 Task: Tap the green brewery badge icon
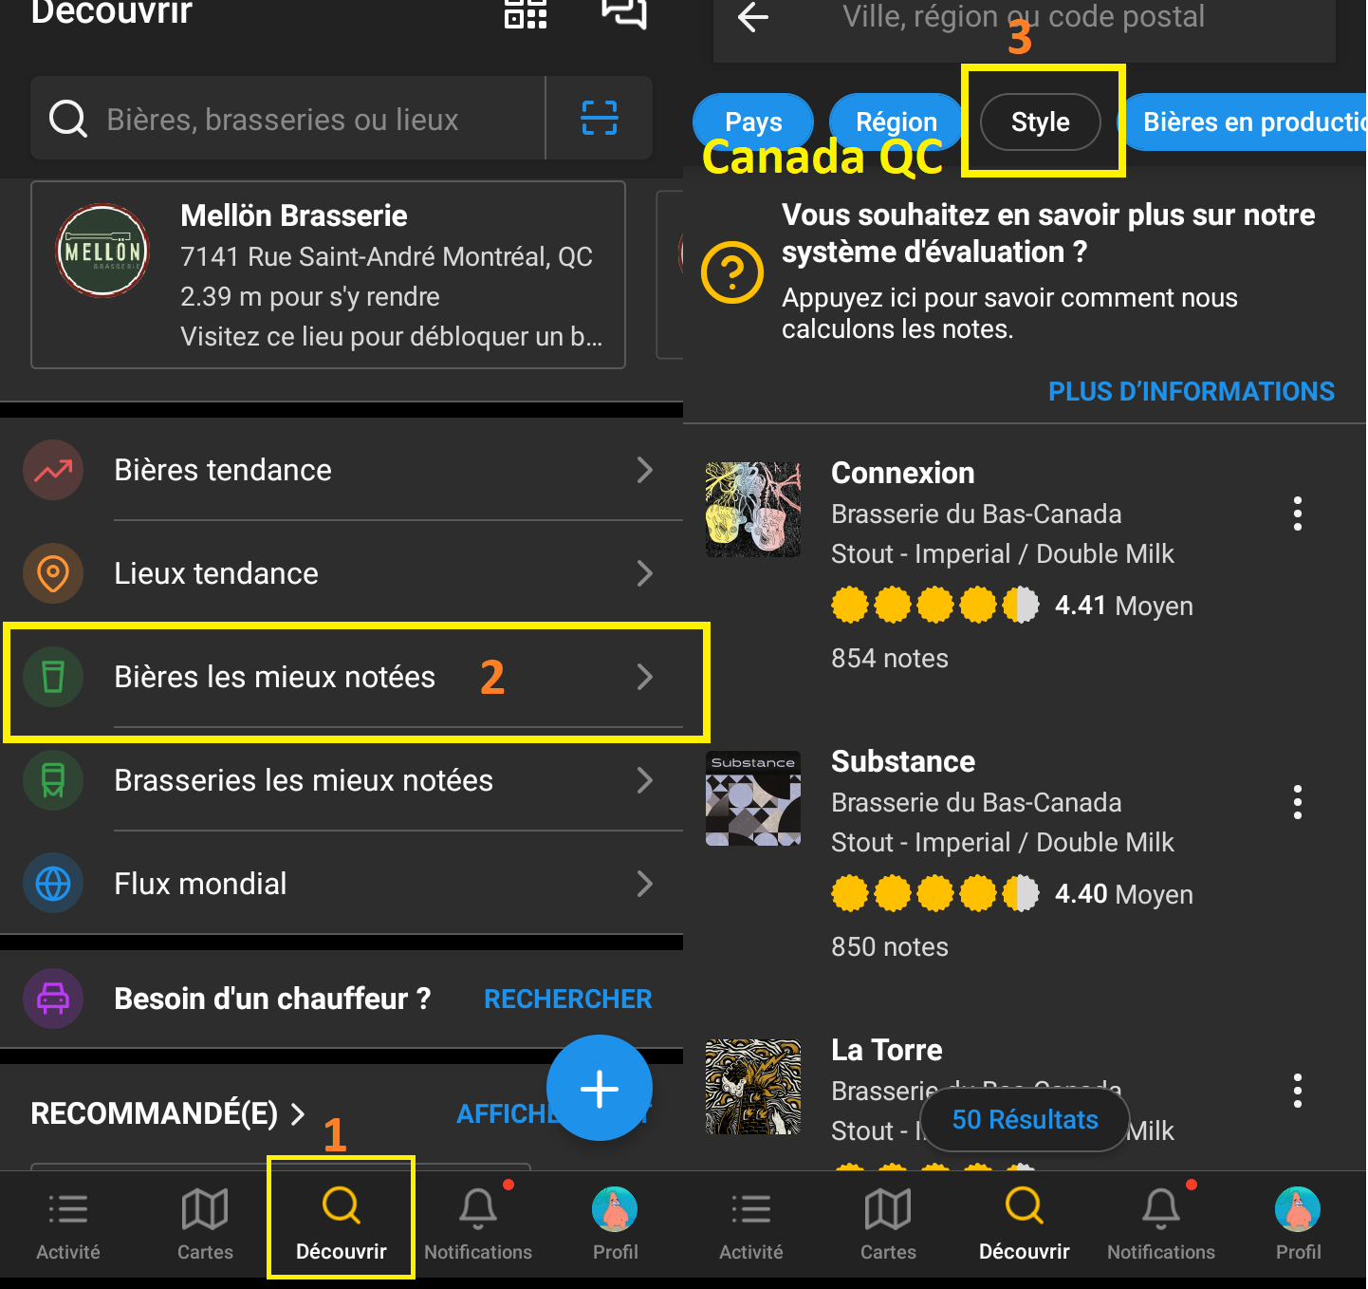tap(53, 780)
